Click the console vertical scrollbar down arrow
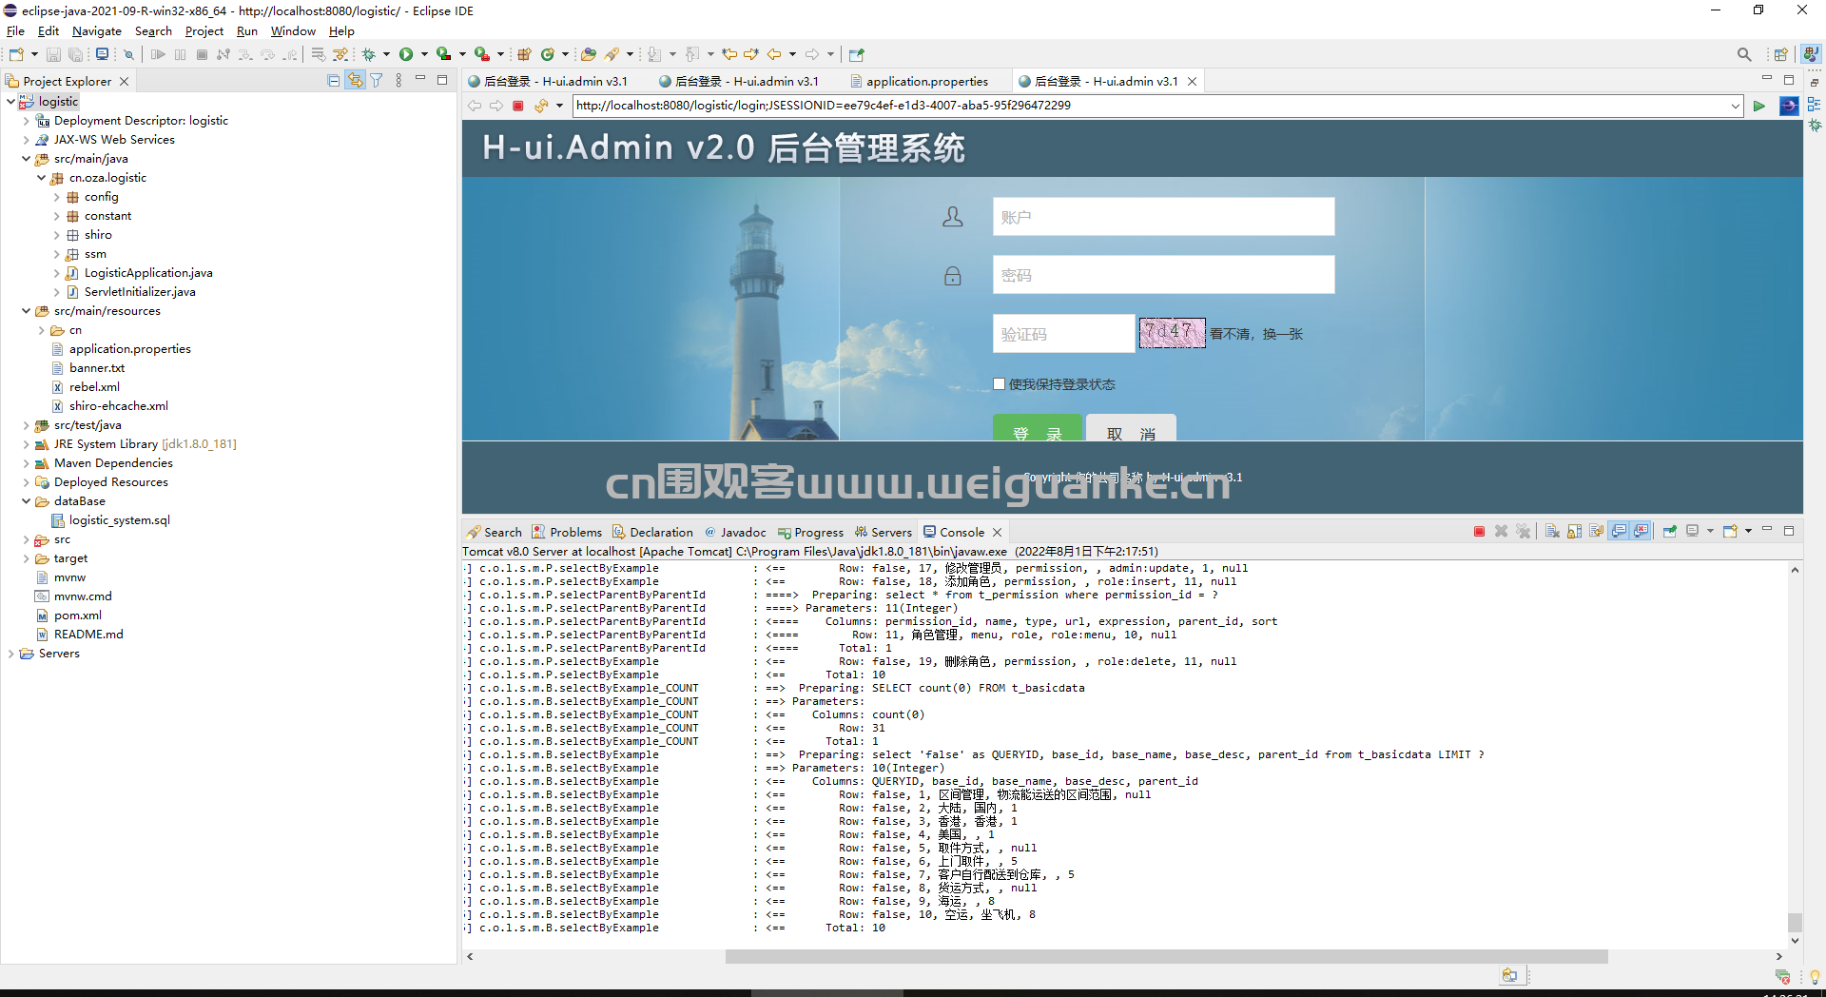This screenshot has height=997, width=1826. click(x=1795, y=940)
